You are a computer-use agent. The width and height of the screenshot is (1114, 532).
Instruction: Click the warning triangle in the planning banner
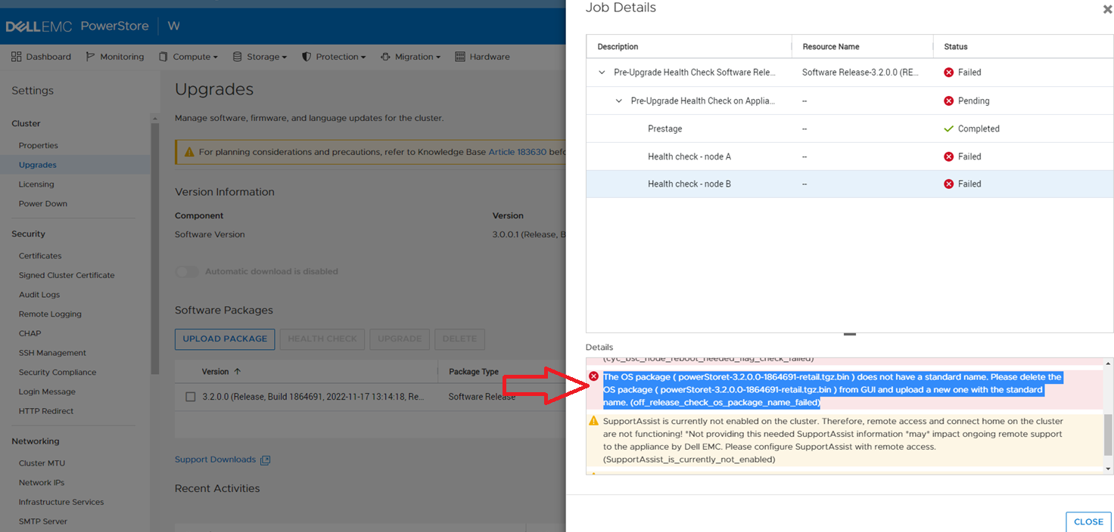tap(188, 151)
